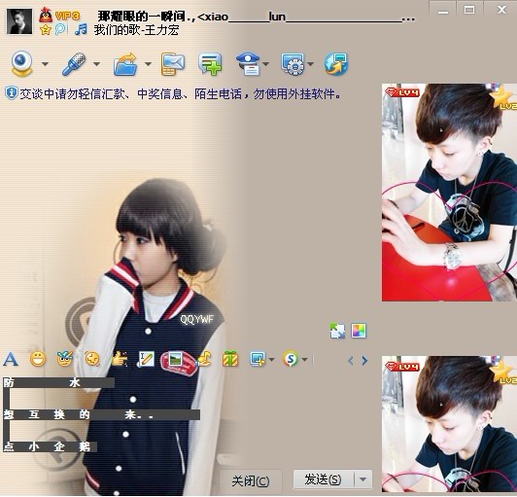
Task: Start a voice call with the microphone icon
Action: pyautogui.click(x=74, y=63)
